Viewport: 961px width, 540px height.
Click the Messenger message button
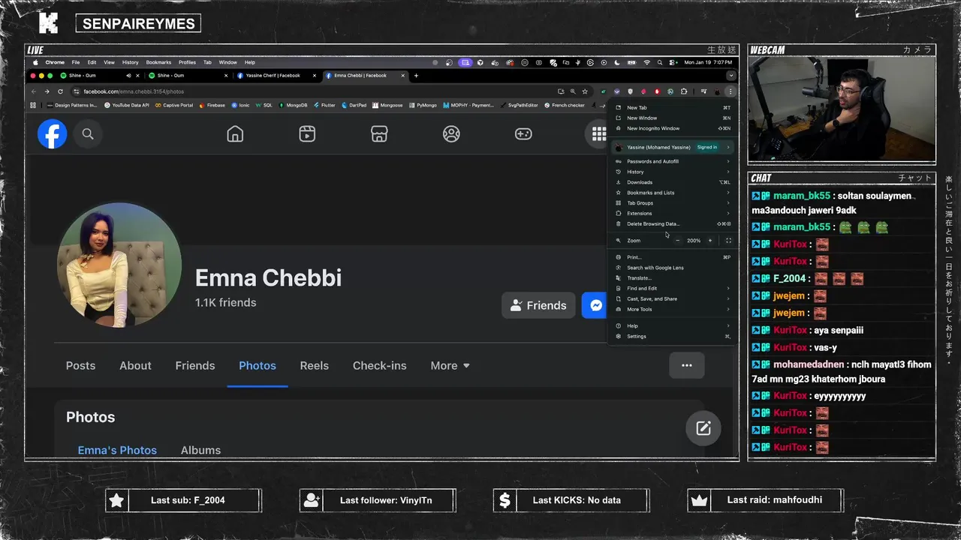(595, 305)
